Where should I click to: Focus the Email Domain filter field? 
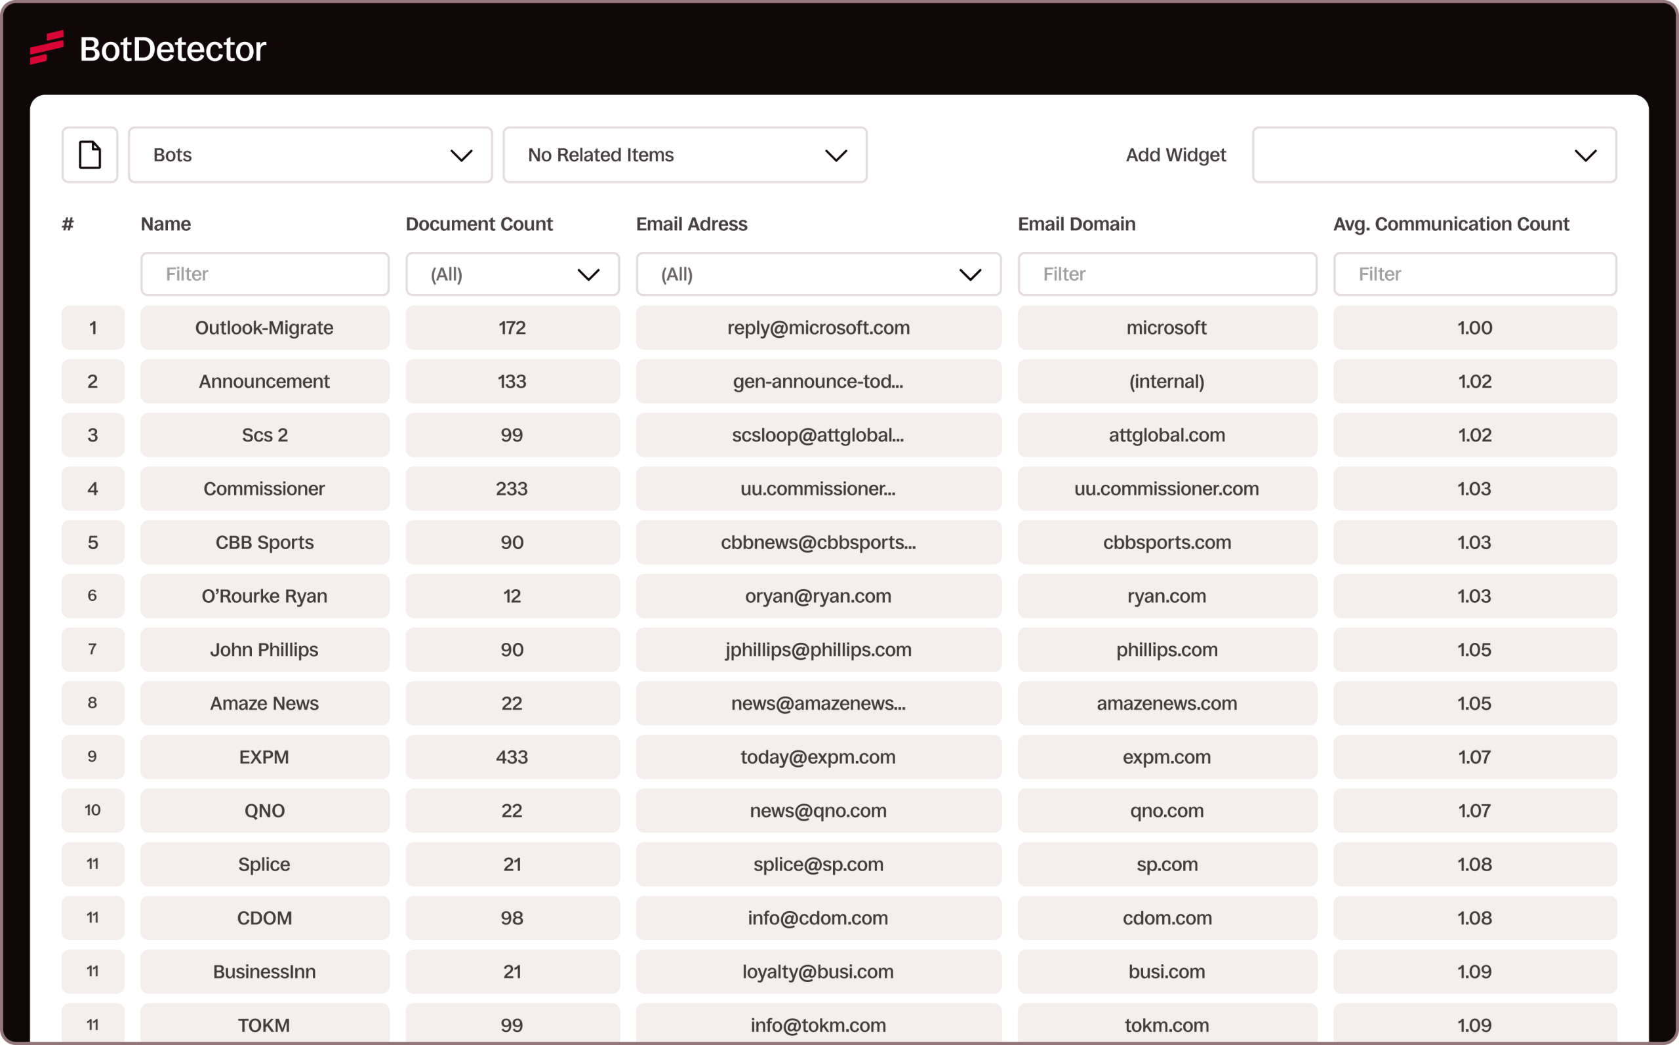[x=1166, y=274]
